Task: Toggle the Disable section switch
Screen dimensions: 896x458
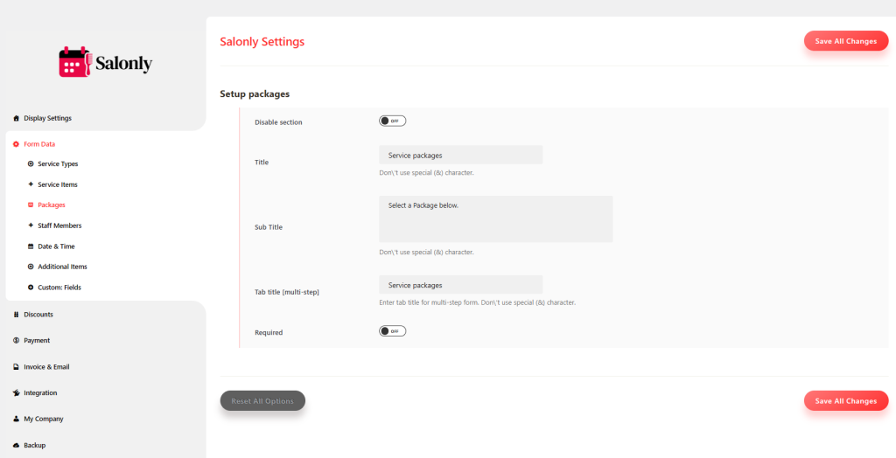Action: (392, 121)
